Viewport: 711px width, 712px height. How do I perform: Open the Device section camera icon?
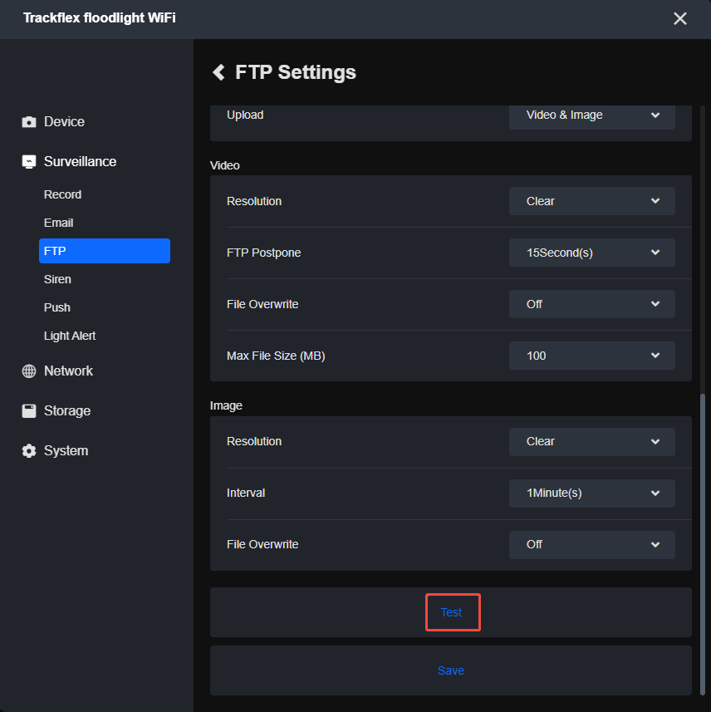[x=29, y=121]
